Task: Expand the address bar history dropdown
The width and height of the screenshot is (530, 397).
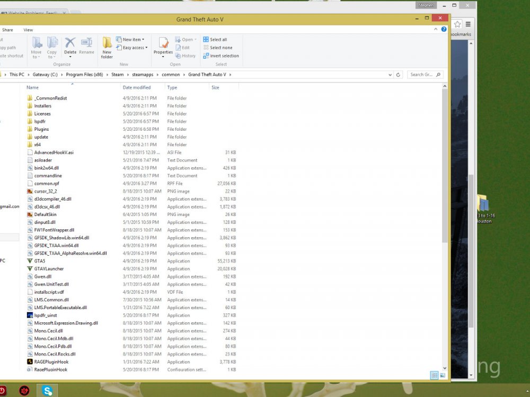Action: [x=390, y=75]
